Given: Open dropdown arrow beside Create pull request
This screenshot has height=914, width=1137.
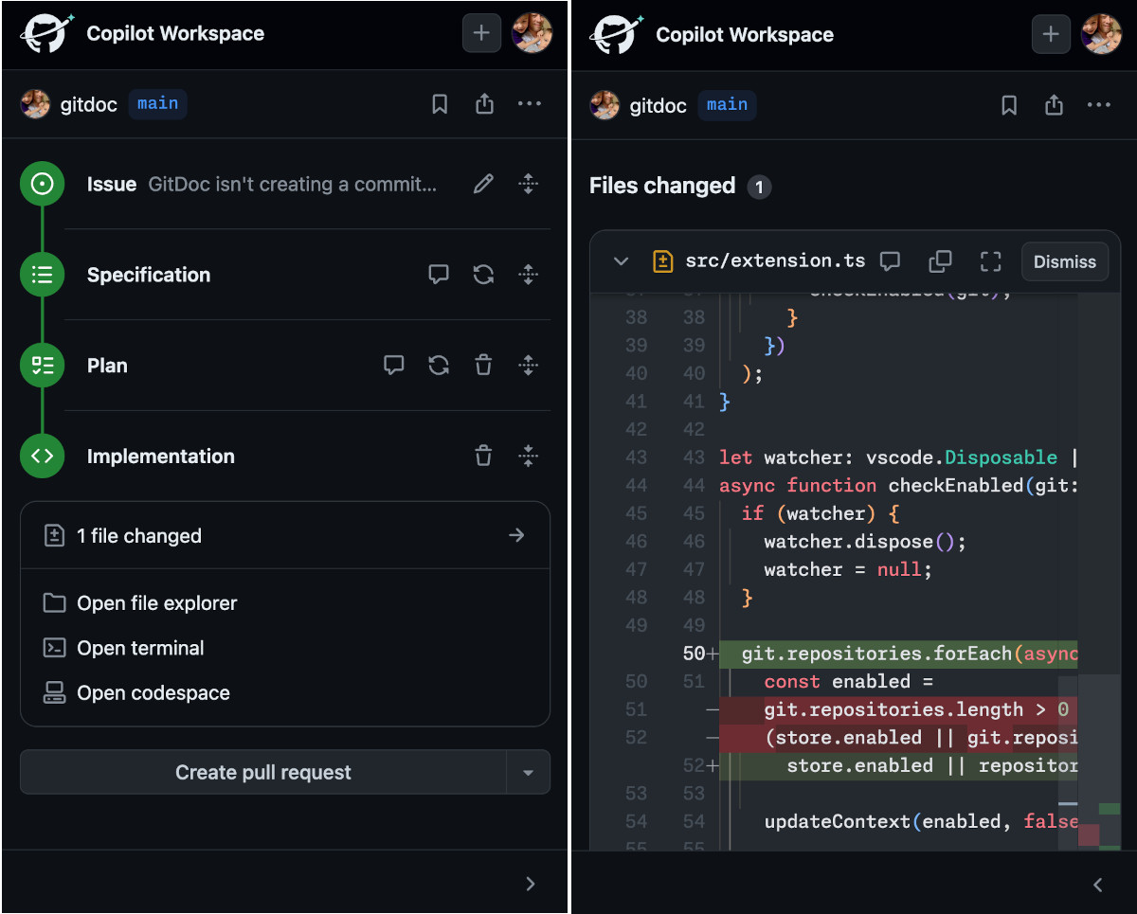Looking at the screenshot, I should pyautogui.click(x=529, y=773).
